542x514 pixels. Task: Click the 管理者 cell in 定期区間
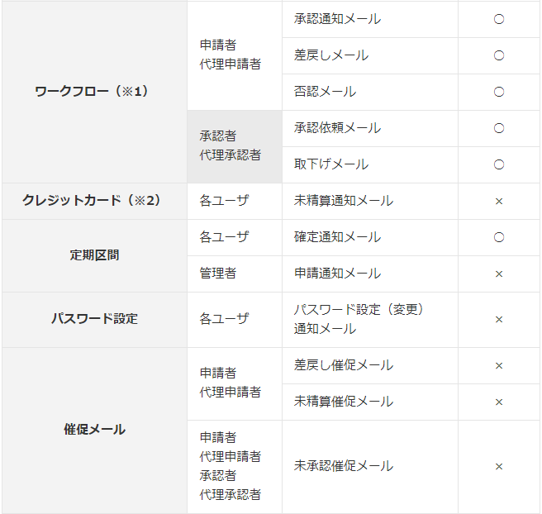coord(218,274)
